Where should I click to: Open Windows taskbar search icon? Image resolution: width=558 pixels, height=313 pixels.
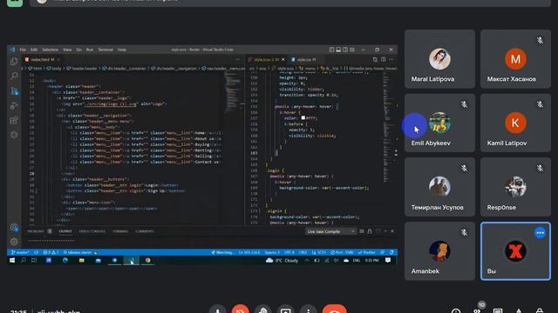tap(24, 261)
